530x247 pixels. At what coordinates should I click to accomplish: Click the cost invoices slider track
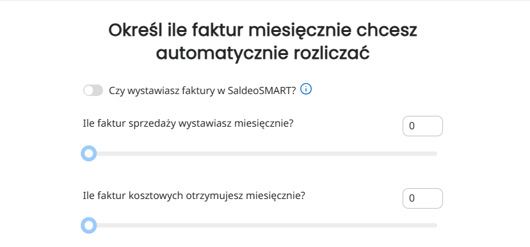click(262, 225)
